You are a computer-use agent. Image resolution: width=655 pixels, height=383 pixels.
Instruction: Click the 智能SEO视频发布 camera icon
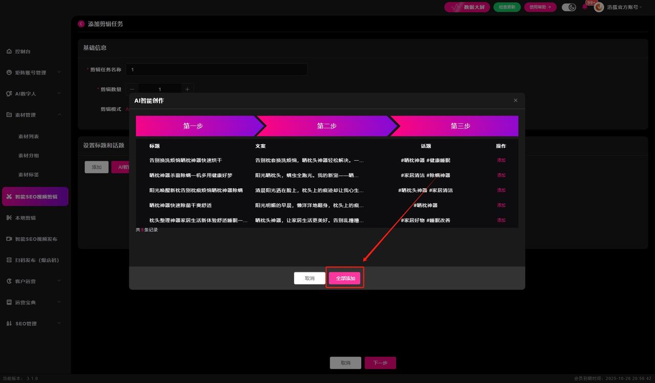tap(9, 239)
